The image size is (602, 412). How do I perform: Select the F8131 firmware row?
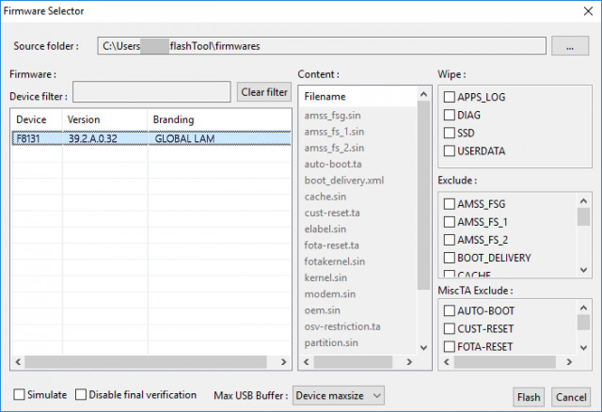[x=151, y=138]
